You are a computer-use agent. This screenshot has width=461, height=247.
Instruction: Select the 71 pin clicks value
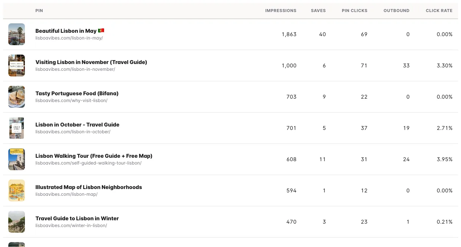coord(364,66)
